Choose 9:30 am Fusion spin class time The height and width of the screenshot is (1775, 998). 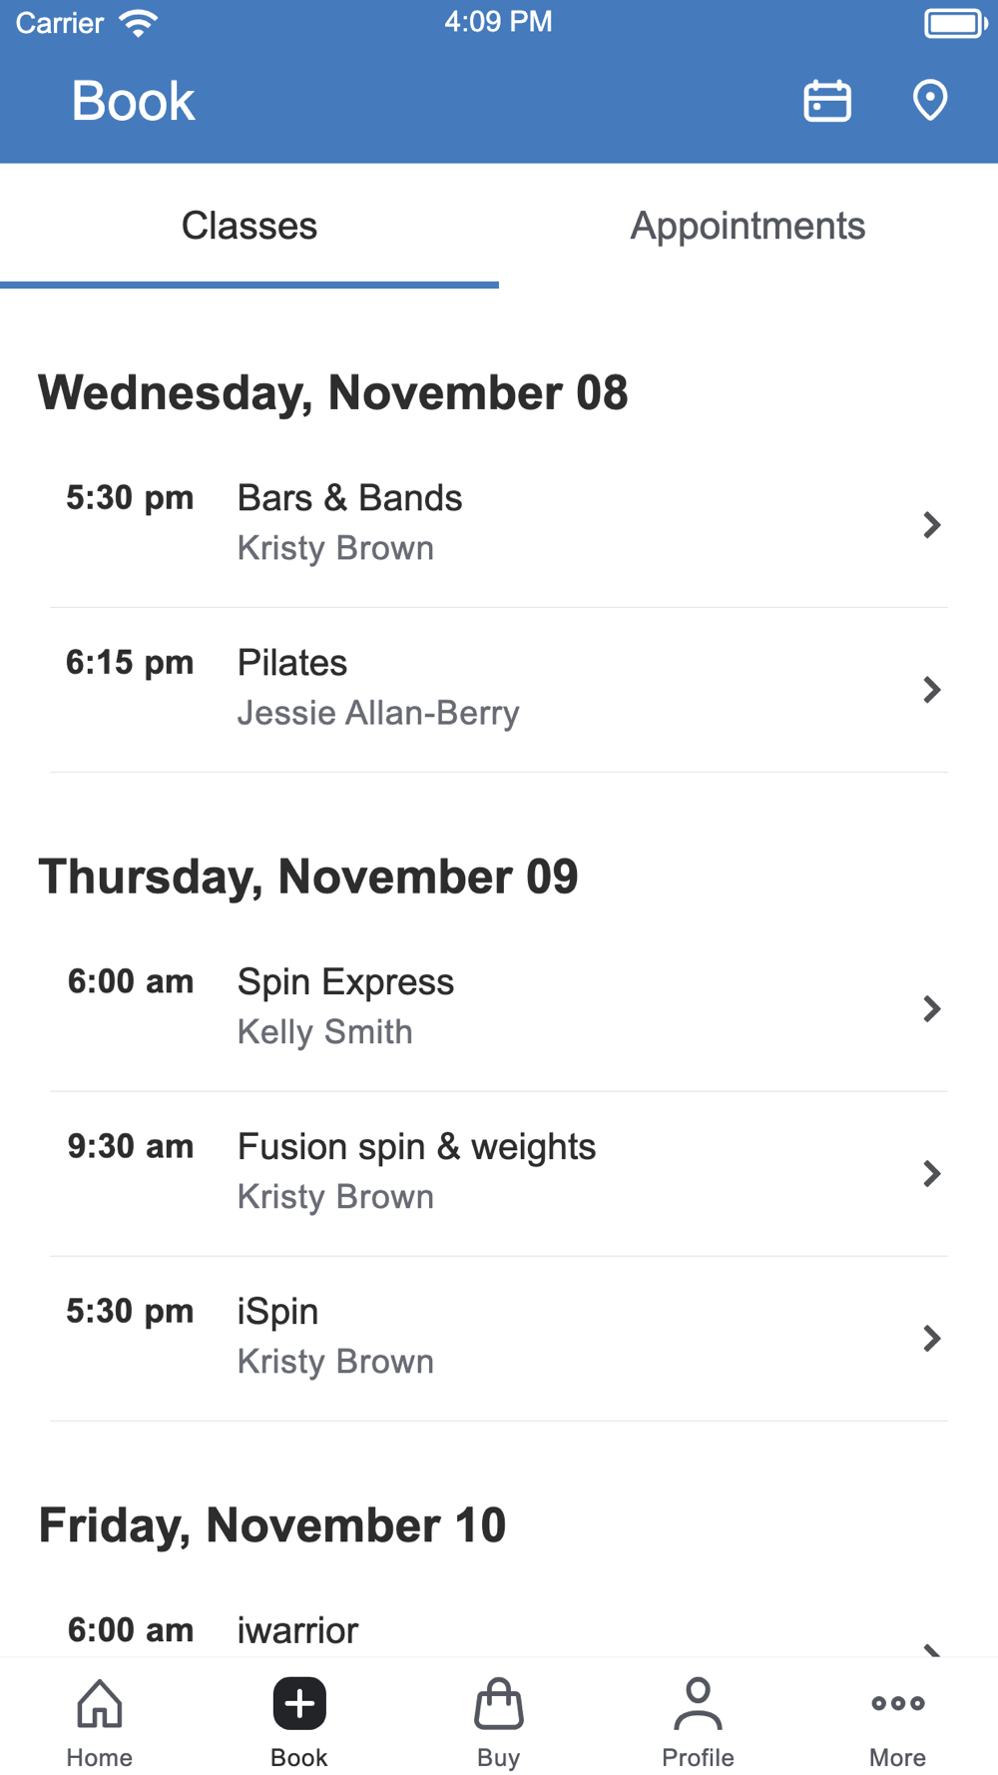[131, 1146]
